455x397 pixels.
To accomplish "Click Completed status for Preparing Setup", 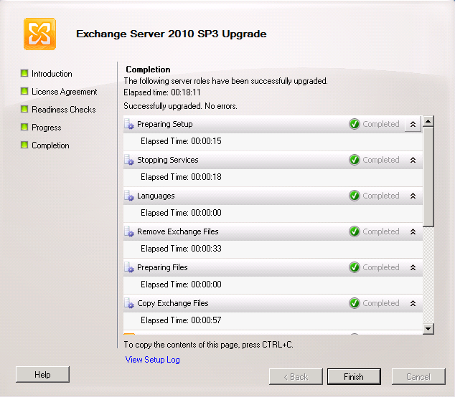I will (x=380, y=124).
